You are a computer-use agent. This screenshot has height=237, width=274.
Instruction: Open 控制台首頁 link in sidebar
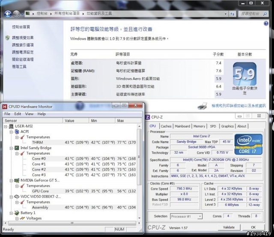point(21,27)
